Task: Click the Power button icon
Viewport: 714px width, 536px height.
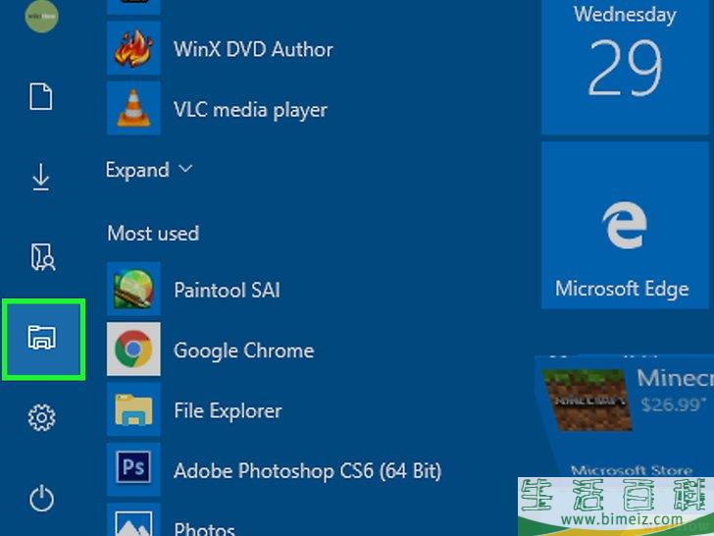Action: pyautogui.click(x=41, y=498)
